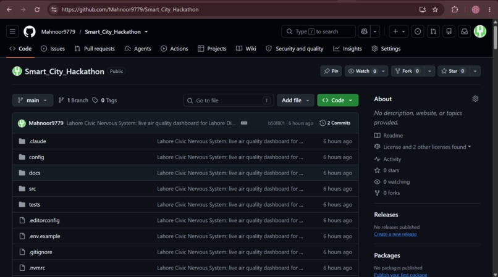
Task: Reload the page with browser refresh
Action: pos(37,9)
